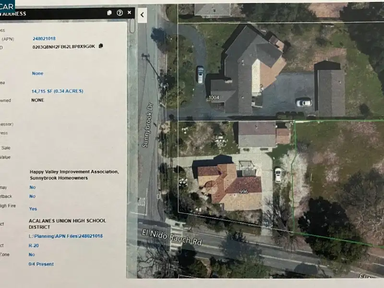
Task: Select the parcel labeled 1004 on map
Action: (x=214, y=98)
